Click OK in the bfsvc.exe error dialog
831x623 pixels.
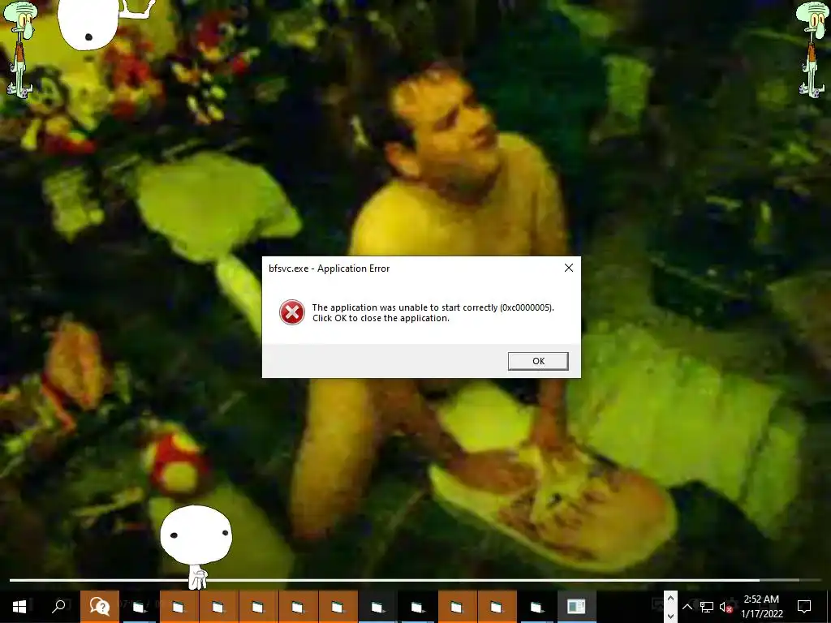point(538,361)
